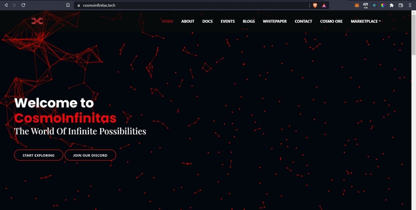The width and height of the screenshot is (416, 210).
Task: Click the 'Welcome to' heading text
Action: pyautogui.click(x=54, y=103)
